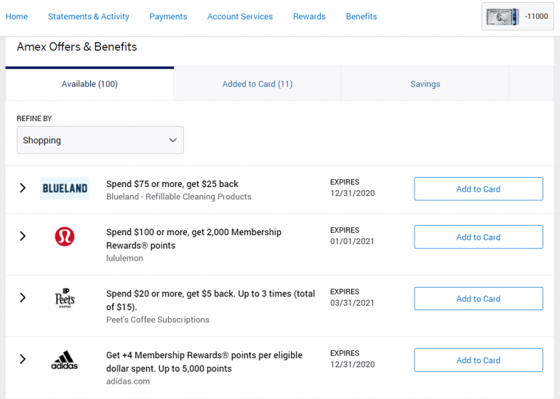Add the lululemon offer to card
560x399 pixels.
click(x=478, y=237)
